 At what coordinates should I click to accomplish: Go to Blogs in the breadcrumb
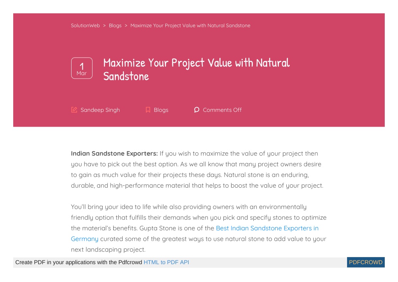coord(115,25)
